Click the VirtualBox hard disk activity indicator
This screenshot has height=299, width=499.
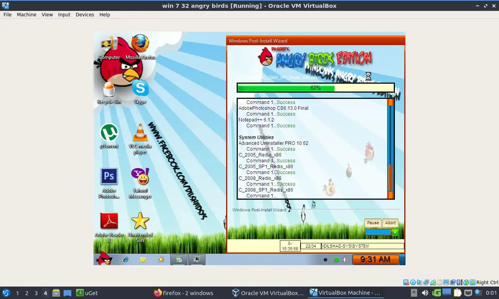click(x=406, y=282)
